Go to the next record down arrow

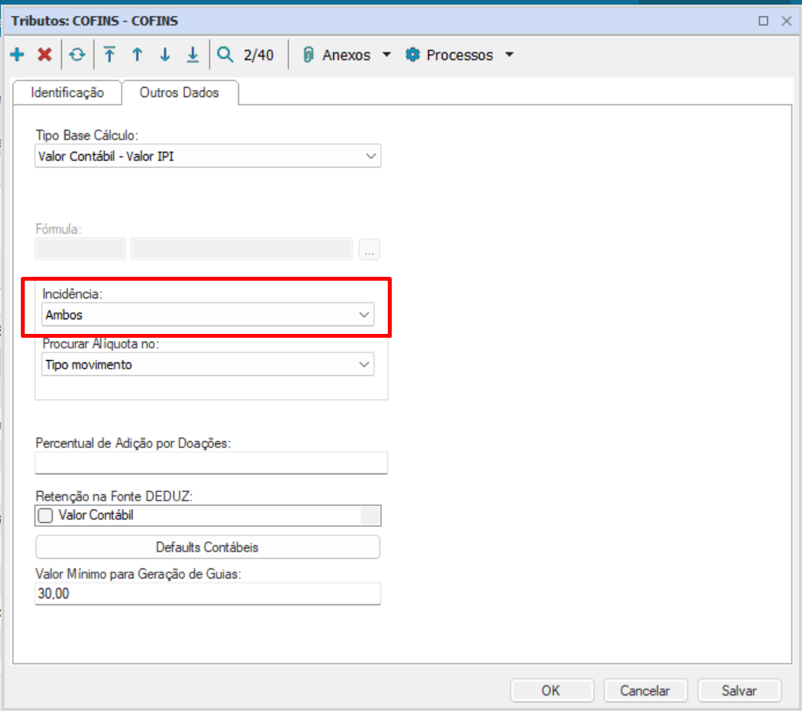[165, 55]
